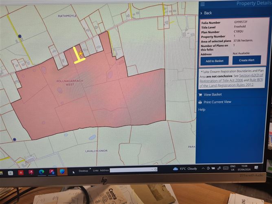Click the blue marker at bottom-left of map
272x204 pixels.
tap(14, 139)
